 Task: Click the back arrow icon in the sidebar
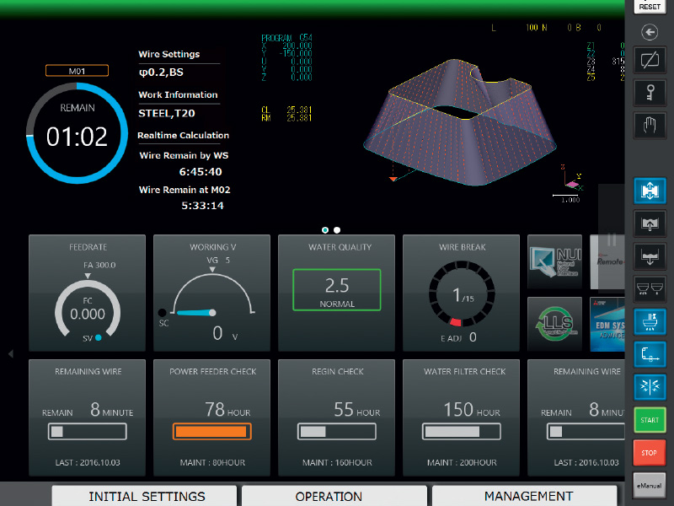tap(650, 32)
